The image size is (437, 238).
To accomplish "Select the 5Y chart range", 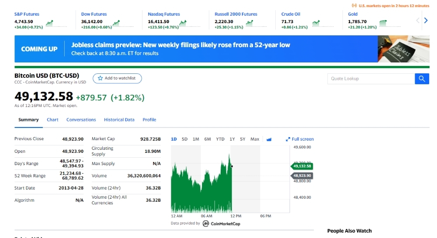I will 243,139.
